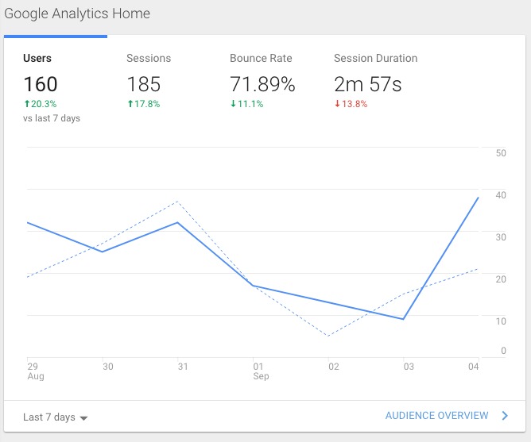Click the solid line low point at 03
The height and width of the screenshot is (442, 531).
pos(404,319)
